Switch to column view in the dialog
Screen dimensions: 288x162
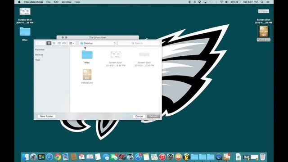tap(59, 43)
